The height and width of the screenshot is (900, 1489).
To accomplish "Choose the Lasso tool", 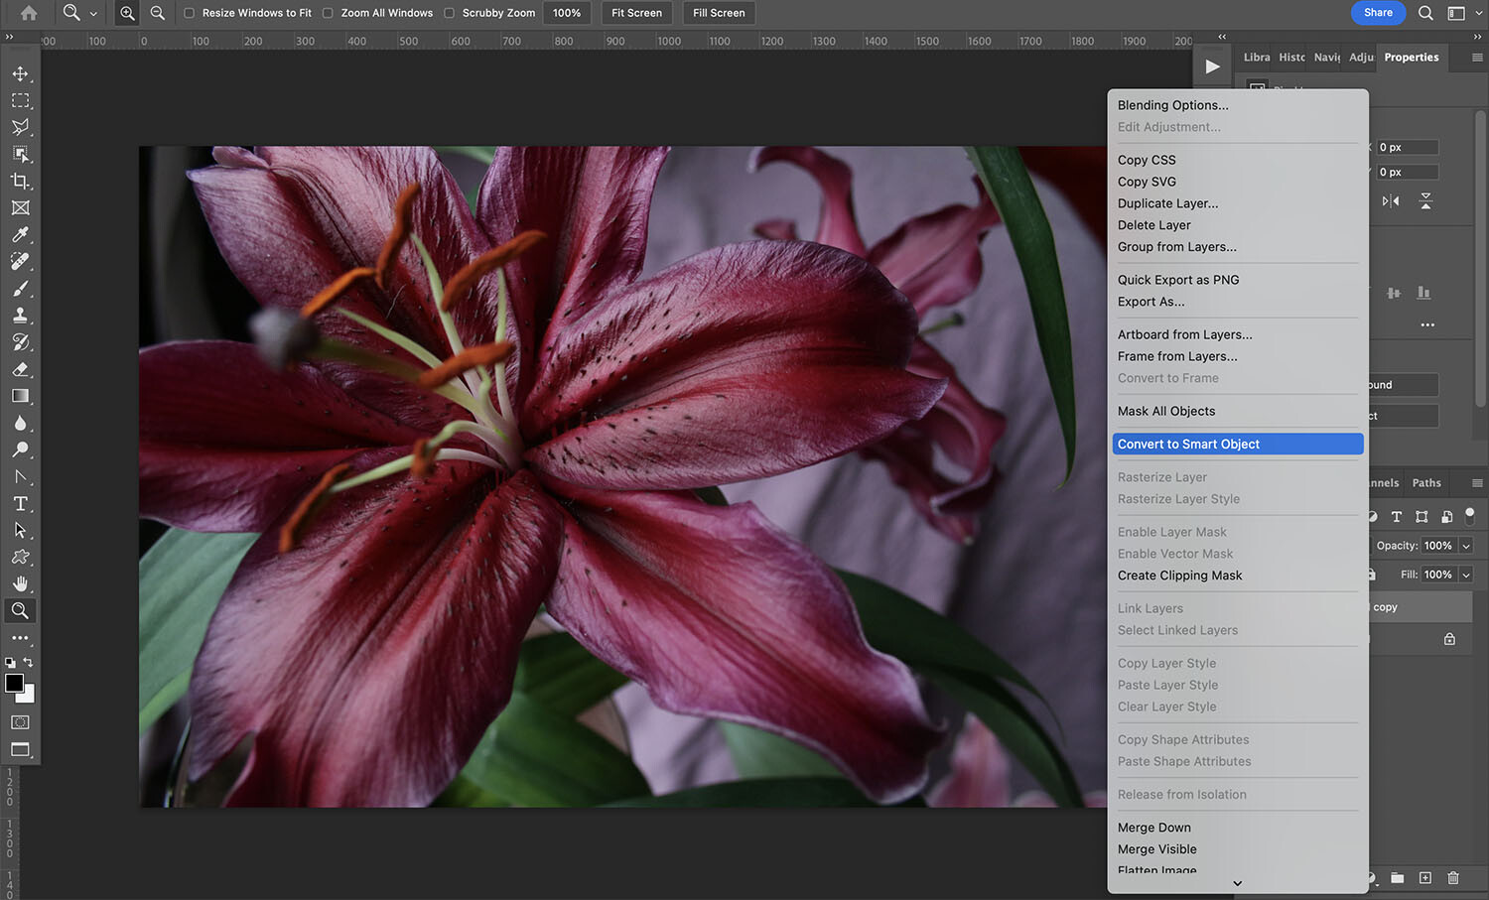I will click(20, 127).
